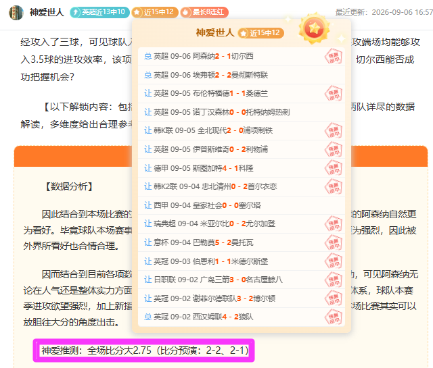Click the 近15中12 badge inside the popup
The width and height of the screenshot is (433, 368).
coord(261,33)
